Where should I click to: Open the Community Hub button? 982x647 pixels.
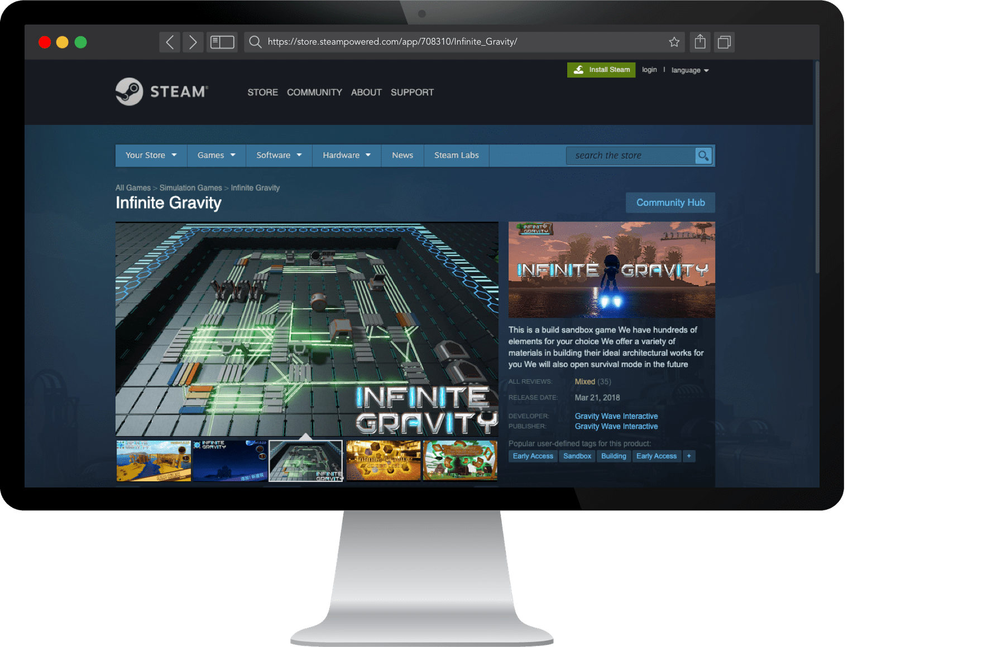[x=670, y=202]
